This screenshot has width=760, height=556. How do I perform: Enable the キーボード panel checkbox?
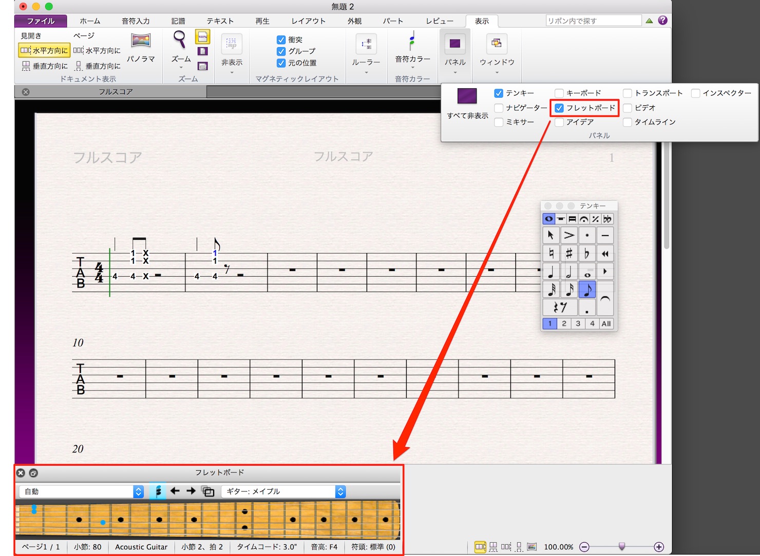pyautogui.click(x=559, y=93)
